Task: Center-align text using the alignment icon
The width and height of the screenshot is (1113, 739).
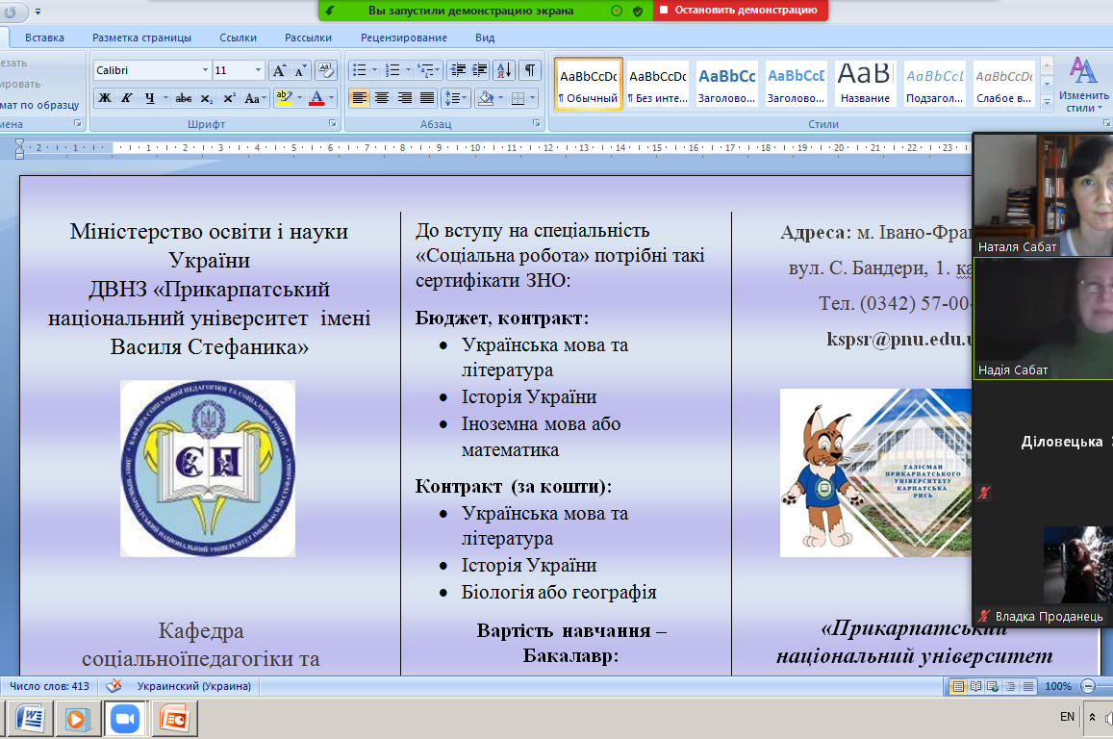Action: point(382,98)
